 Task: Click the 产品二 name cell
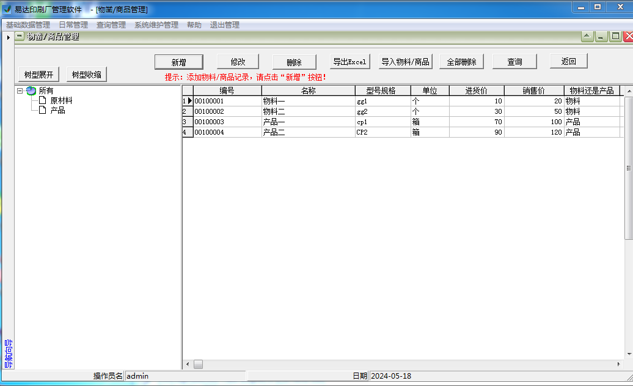[309, 132]
